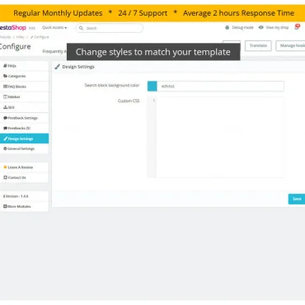Open View my shop link
The height and width of the screenshot is (305, 305).
[277, 27]
